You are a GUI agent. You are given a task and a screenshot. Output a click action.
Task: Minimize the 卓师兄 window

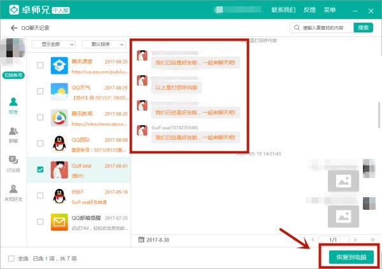pos(355,11)
